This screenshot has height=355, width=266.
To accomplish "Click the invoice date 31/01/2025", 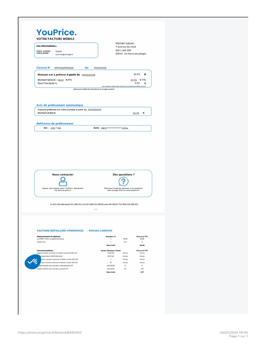I will [100, 68].
